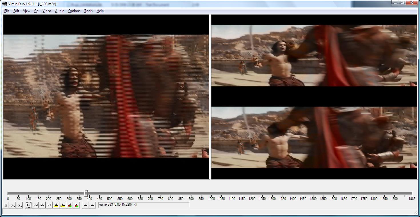This screenshot has height=217, width=420.
Task: Click the input video pane
Action: tap(106, 97)
